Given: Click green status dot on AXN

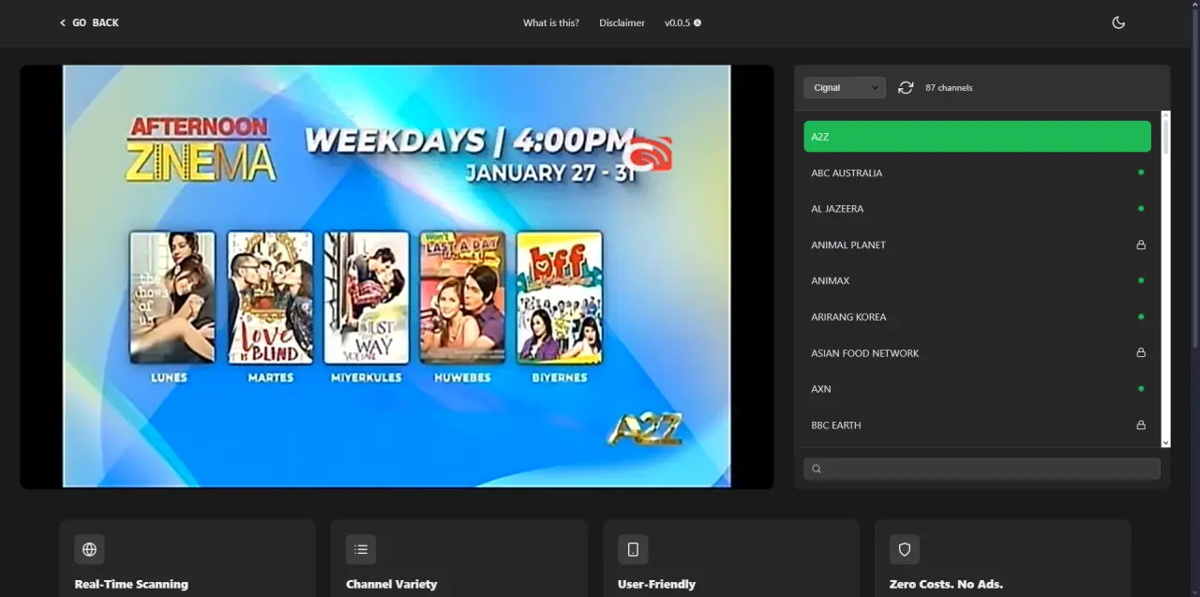Looking at the screenshot, I should click(1141, 388).
